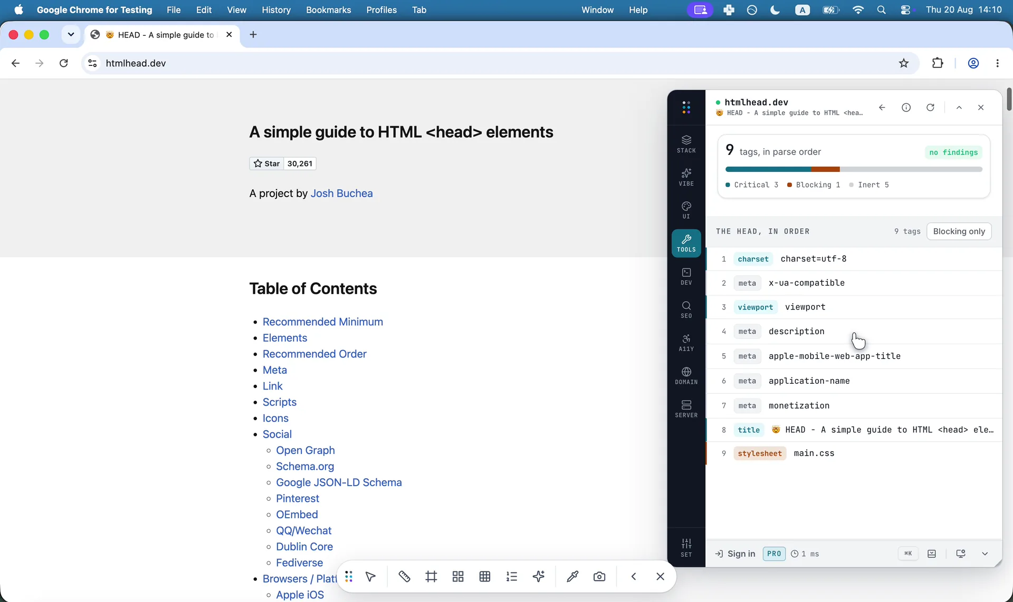Follow the Josh Buchea link
Viewport: 1013px width, 602px height.
[341, 193]
